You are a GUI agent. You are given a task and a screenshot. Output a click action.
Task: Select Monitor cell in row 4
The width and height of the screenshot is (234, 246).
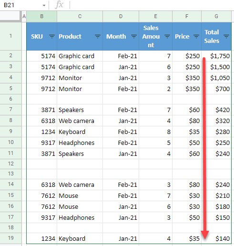click(80, 78)
